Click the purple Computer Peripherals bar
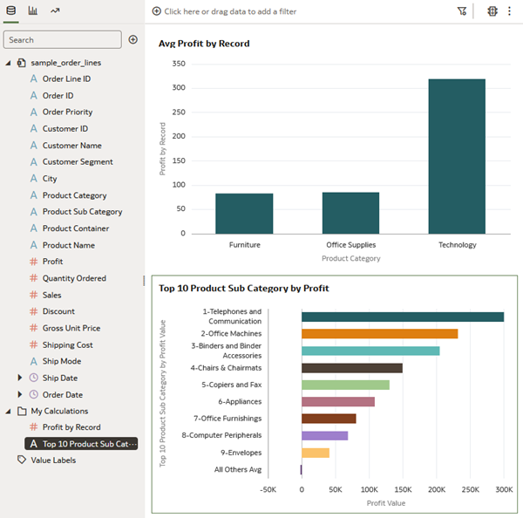The image size is (523, 518). pyautogui.click(x=325, y=435)
